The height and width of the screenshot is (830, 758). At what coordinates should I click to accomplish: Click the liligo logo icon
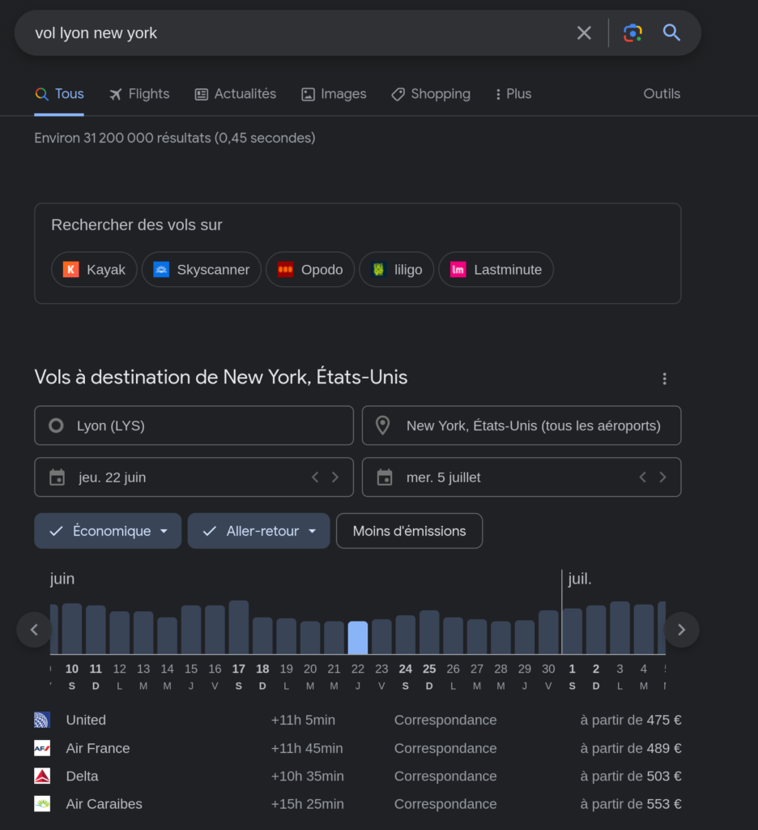(x=379, y=269)
